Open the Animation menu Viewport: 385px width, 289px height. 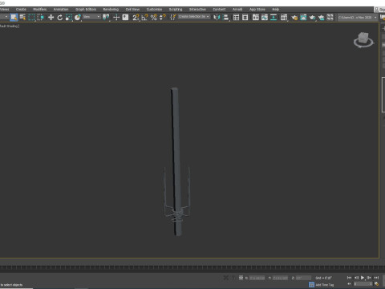[x=61, y=10]
